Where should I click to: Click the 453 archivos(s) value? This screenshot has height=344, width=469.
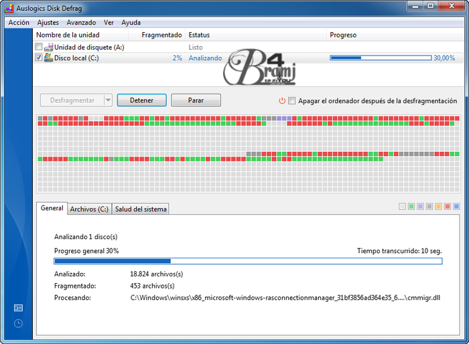coord(152,286)
